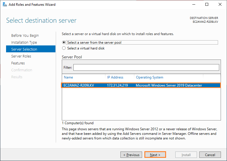Close the Add Roles and Features Wizard

220,5
